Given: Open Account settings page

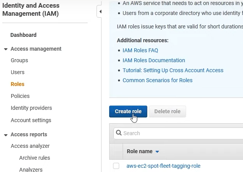Looking at the screenshot, I should 31,120.
